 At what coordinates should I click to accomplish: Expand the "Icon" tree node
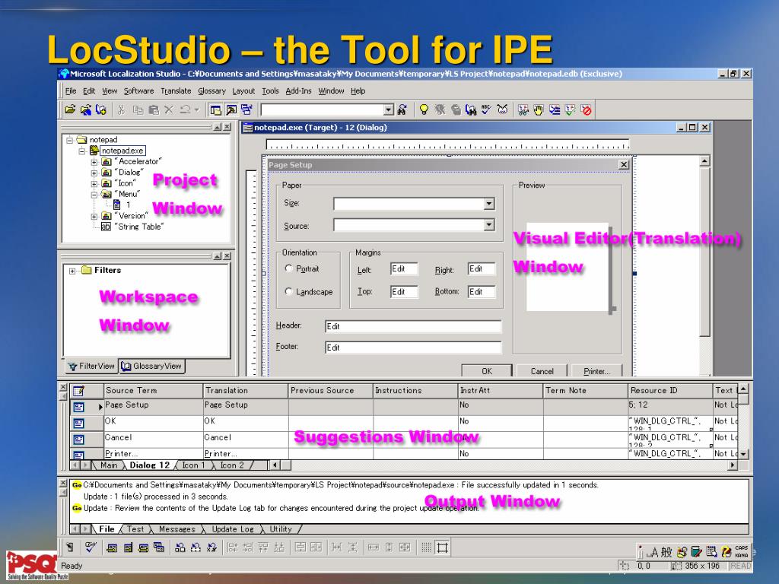(94, 184)
